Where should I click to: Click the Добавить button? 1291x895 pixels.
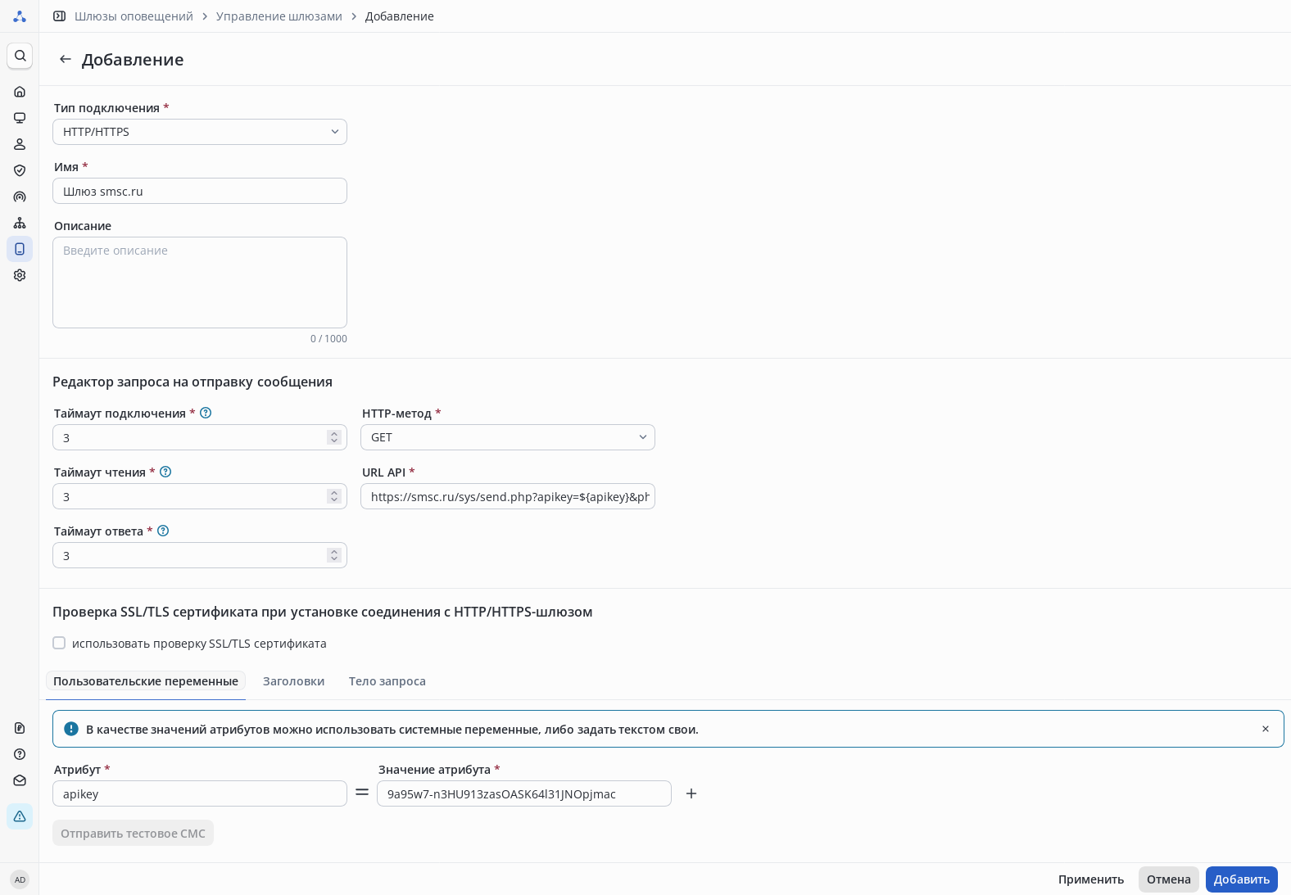(x=1242, y=879)
